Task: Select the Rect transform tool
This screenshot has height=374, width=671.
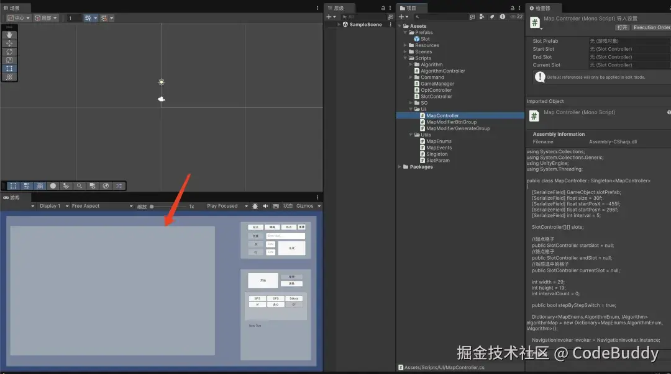Action: (x=9, y=68)
